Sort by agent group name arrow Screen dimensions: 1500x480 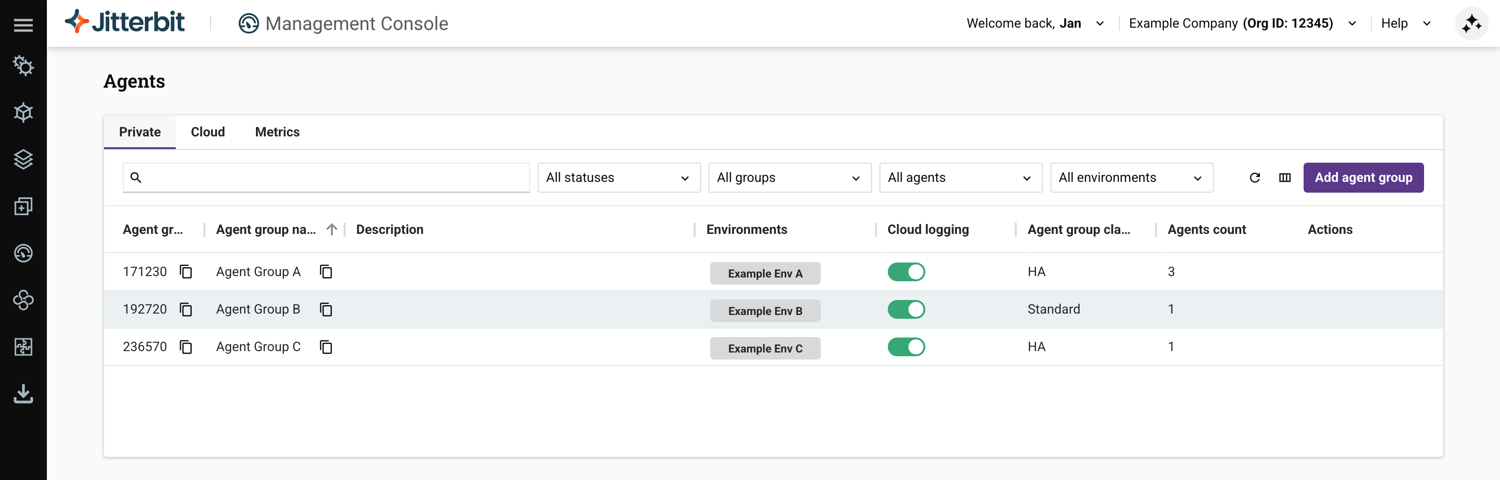coord(331,230)
